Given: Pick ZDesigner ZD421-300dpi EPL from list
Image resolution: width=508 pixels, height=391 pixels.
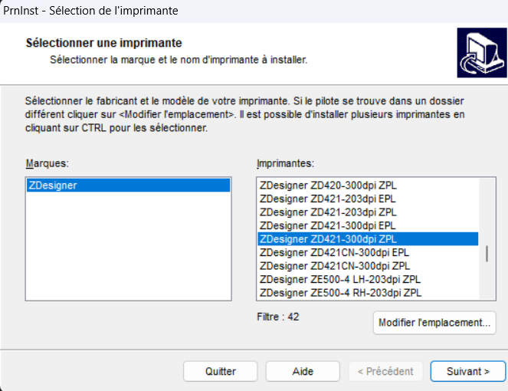Looking at the screenshot, I should (328, 225).
